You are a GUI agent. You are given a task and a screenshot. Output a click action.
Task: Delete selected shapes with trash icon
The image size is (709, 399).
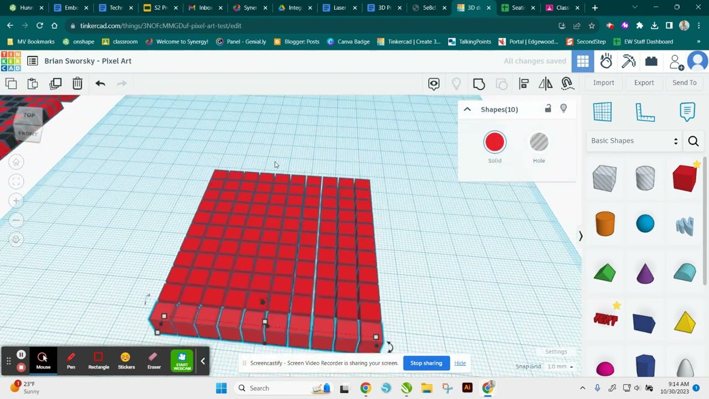coord(78,84)
